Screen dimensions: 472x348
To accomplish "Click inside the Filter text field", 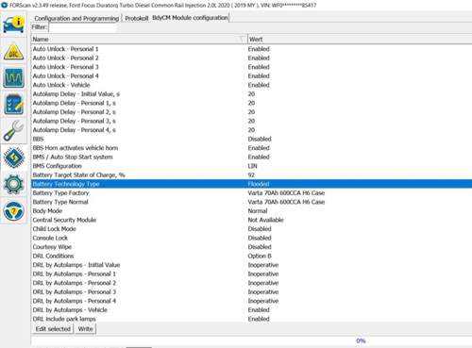I will coord(83,27).
